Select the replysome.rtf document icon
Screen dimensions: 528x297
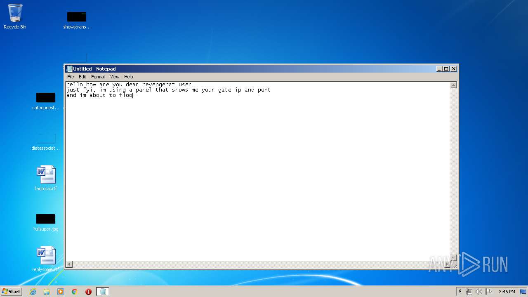click(46, 259)
